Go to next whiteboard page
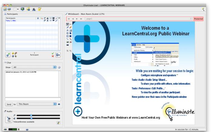212x132 pixels. pyautogui.click(x=76, y=19)
